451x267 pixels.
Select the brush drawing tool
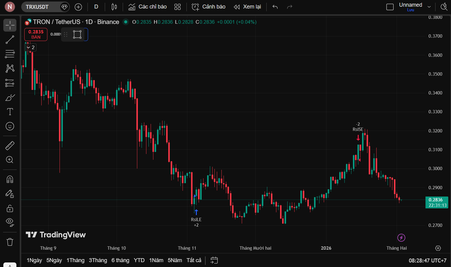pyautogui.click(x=10, y=98)
